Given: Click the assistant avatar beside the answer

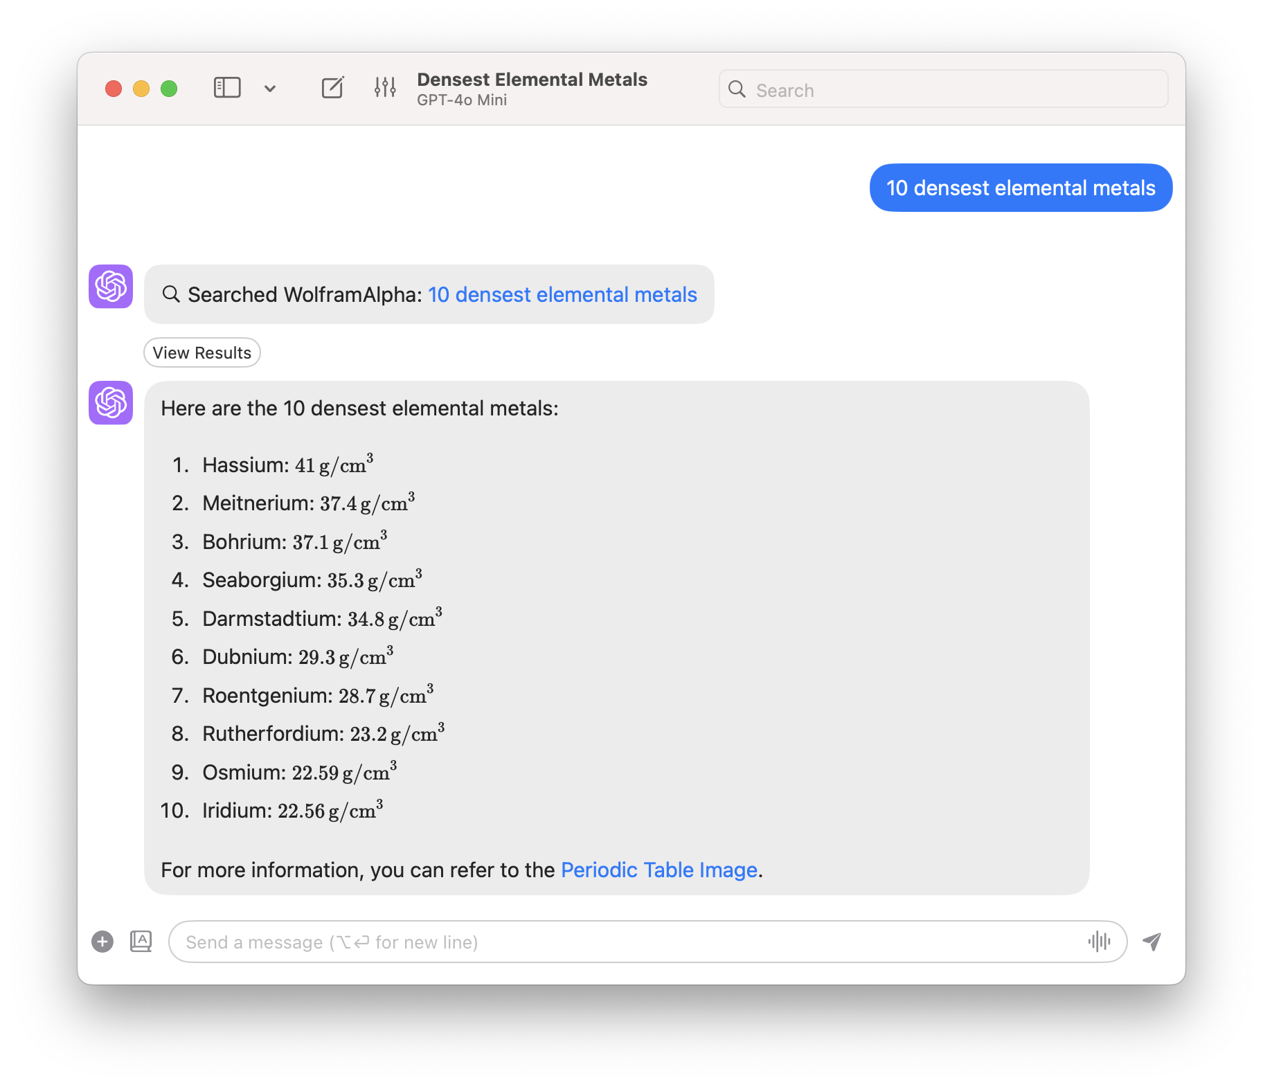Looking at the screenshot, I should point(111,403).
